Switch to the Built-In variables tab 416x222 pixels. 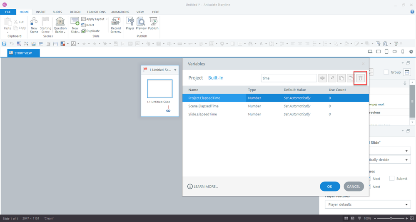pos(216,78)
